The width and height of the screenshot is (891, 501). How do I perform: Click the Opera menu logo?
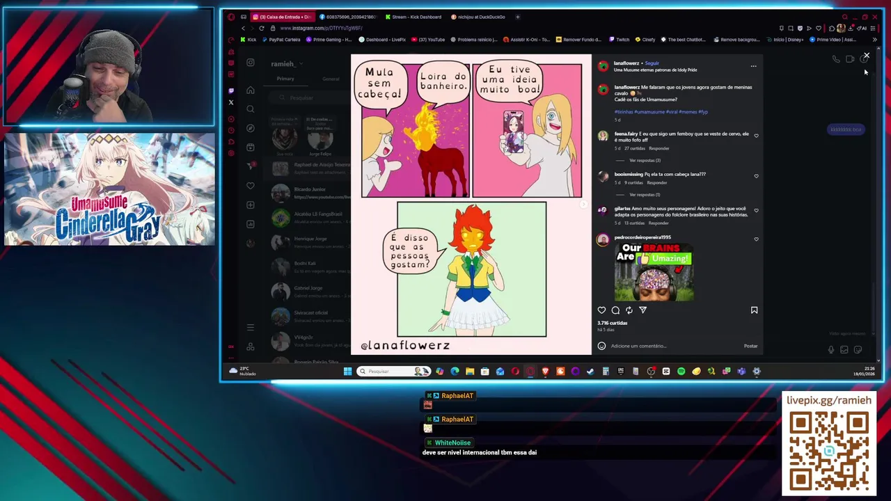[231, 17]
